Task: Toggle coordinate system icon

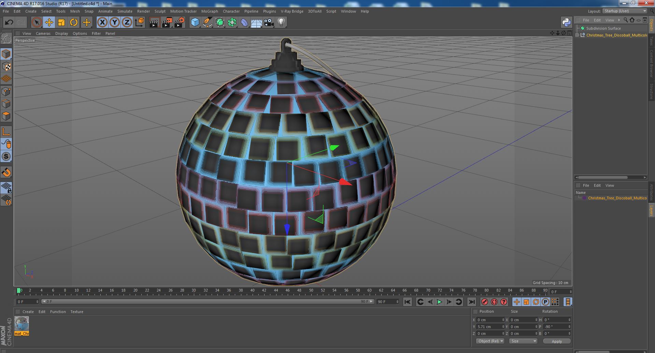Action: pos(140,23)
